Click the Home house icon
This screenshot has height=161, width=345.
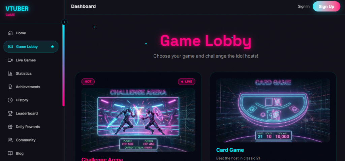(x=10, y=33)
